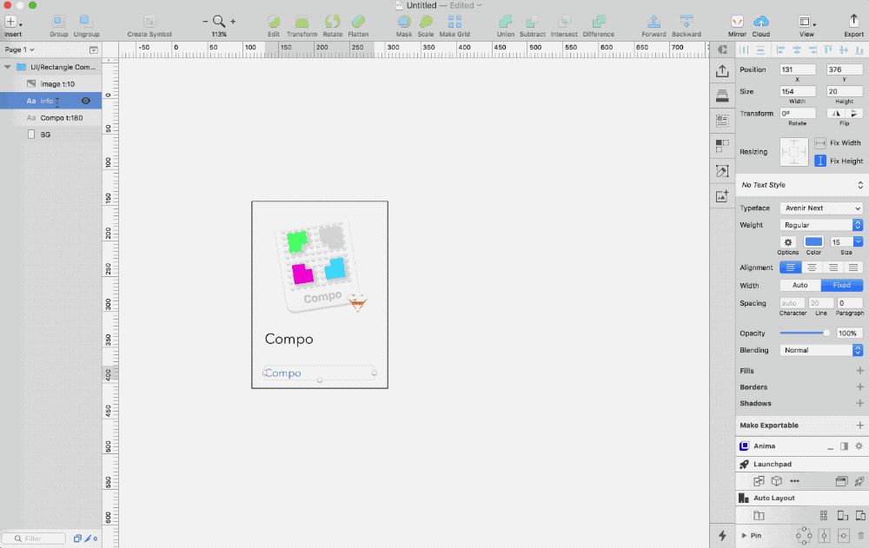The width and height of the screenshot is (869, 548).
Task: Toggle center text alignment
Action: (812, 267)
